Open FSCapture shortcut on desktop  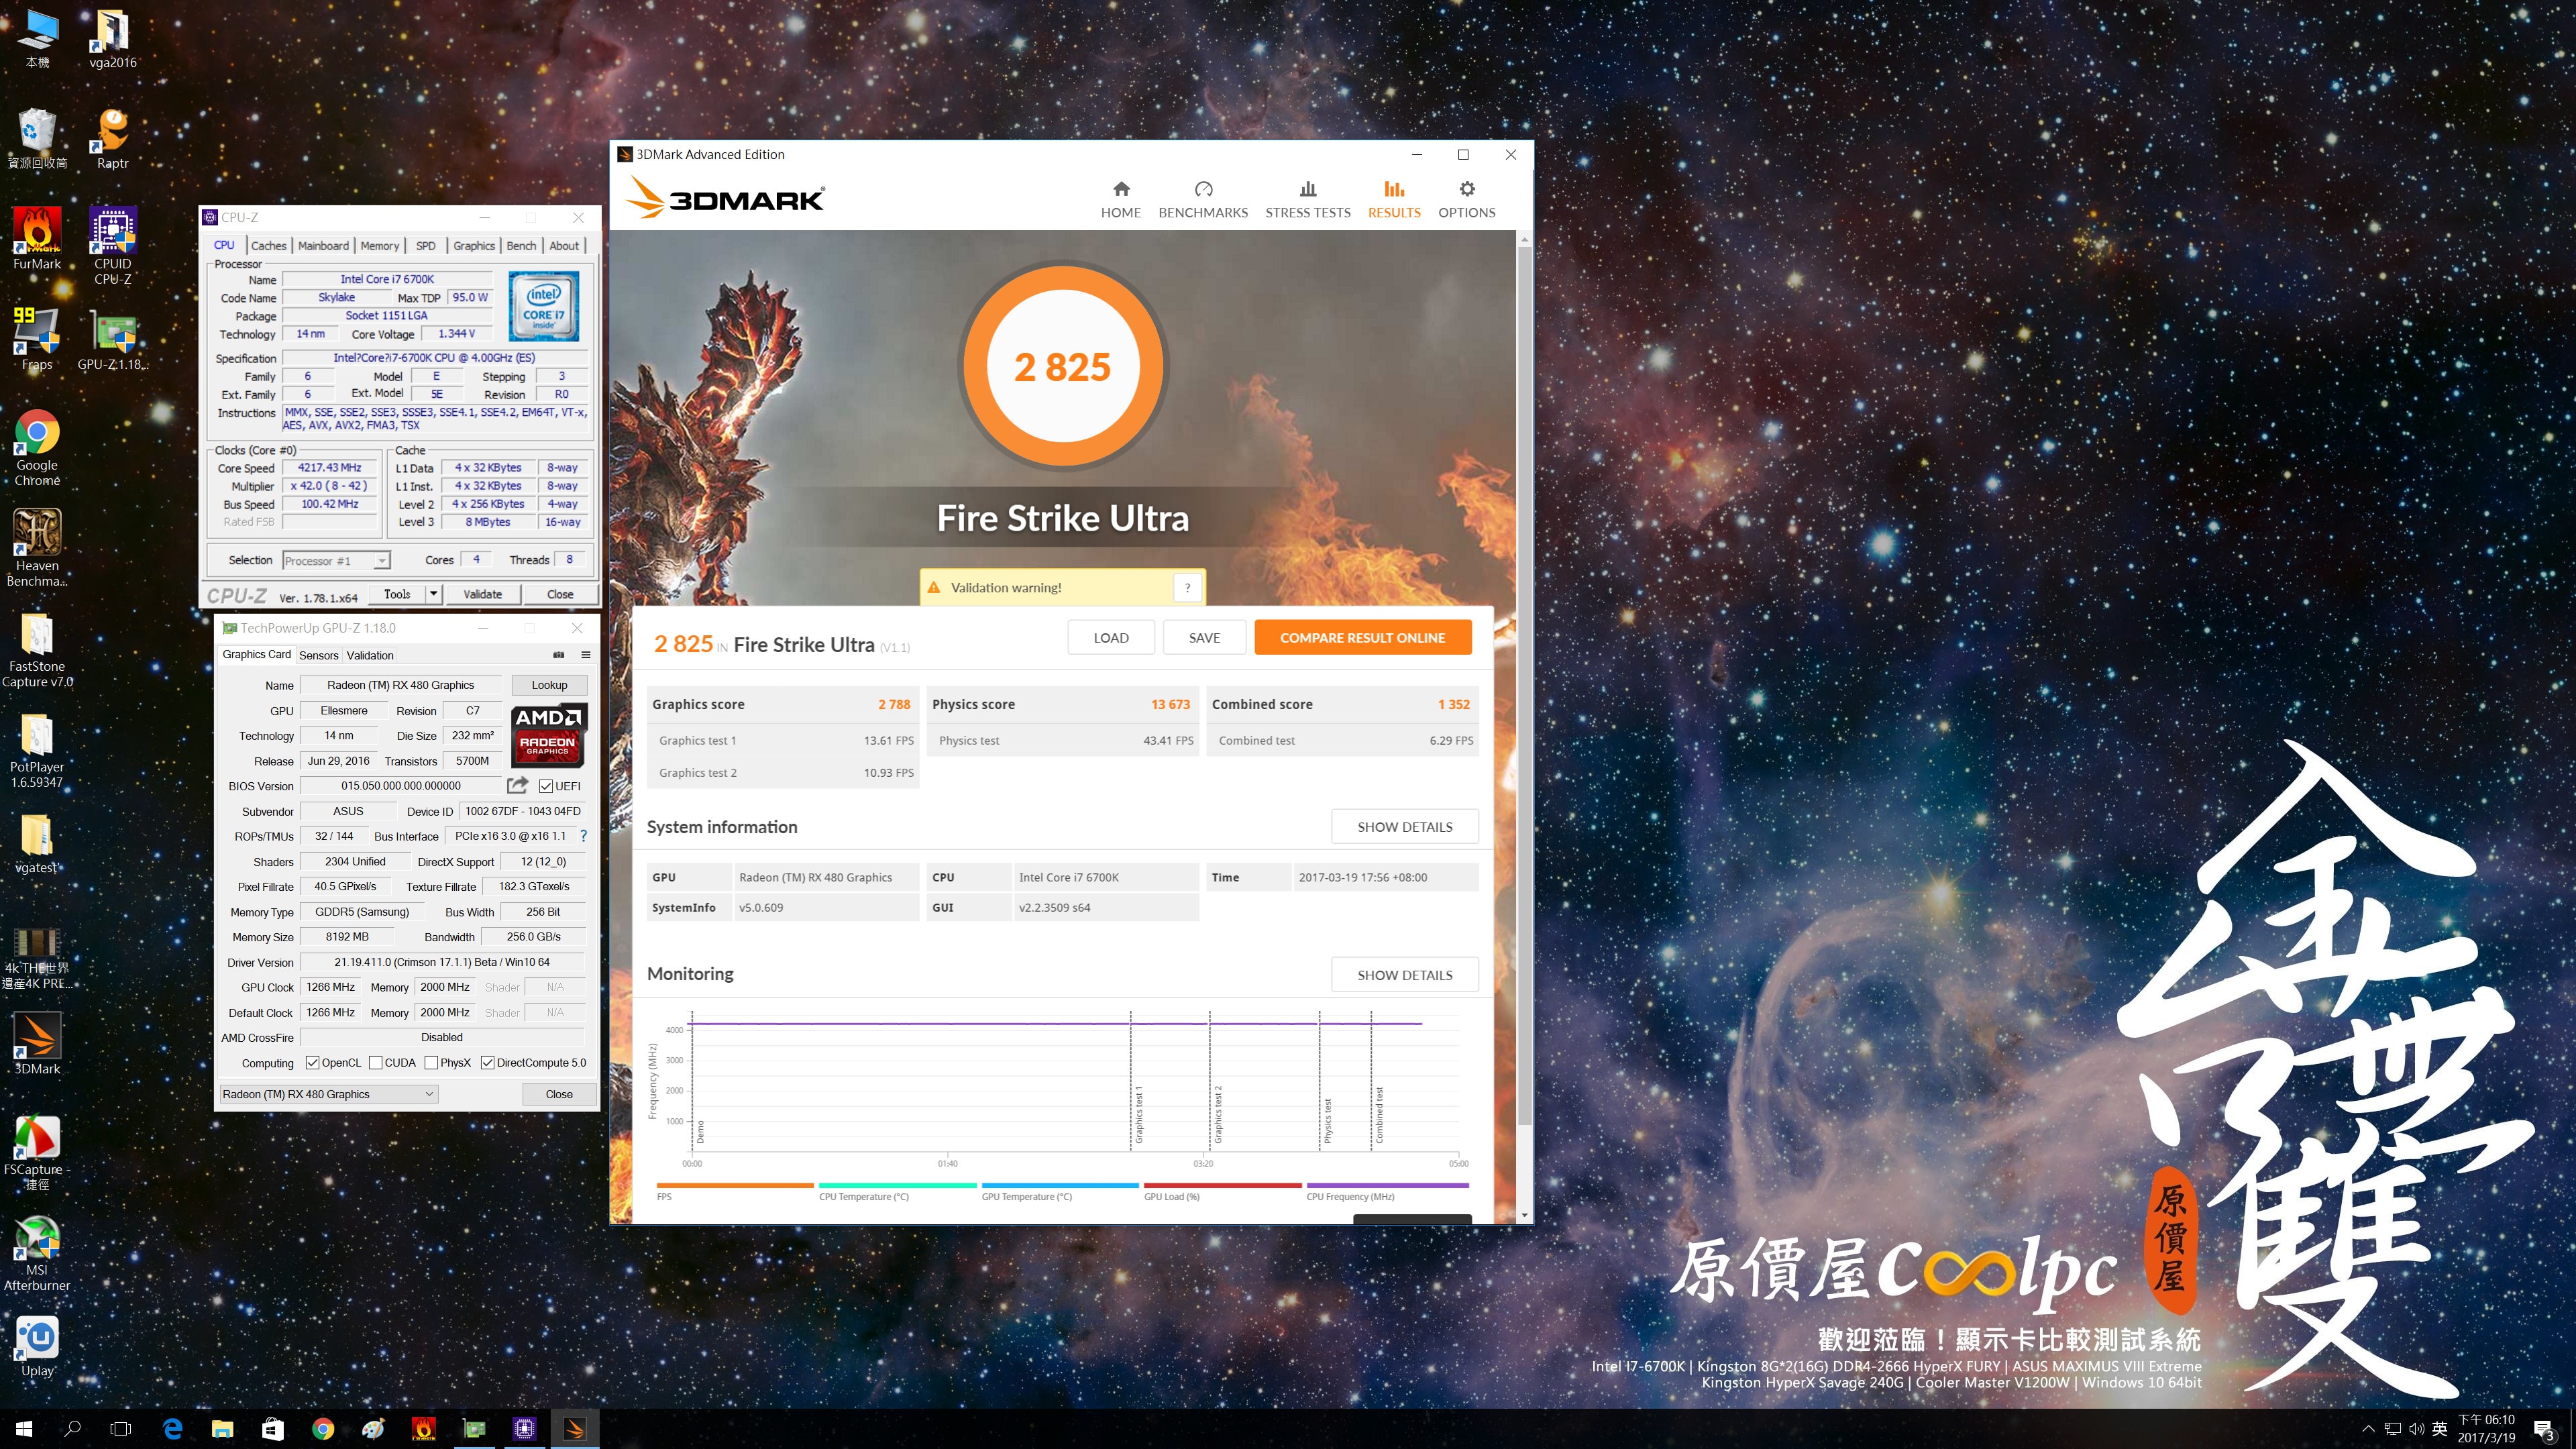pos(37,1153)
